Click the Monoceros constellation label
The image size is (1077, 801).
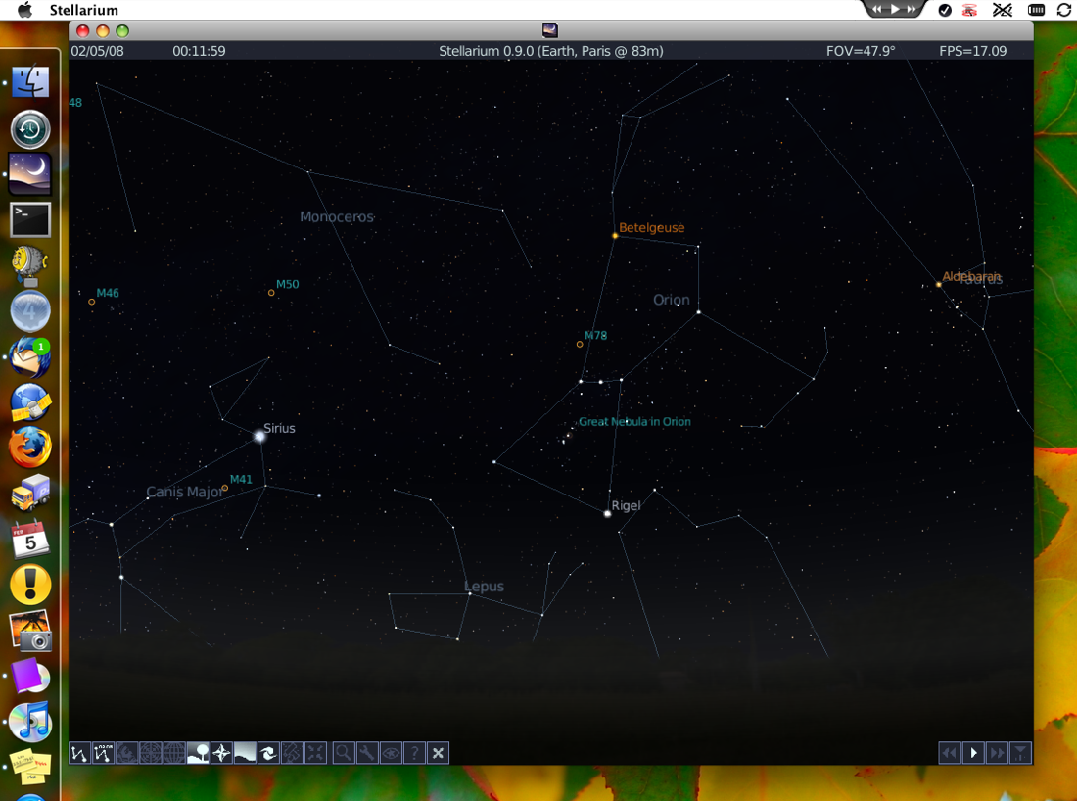click(x=337, y=217)
